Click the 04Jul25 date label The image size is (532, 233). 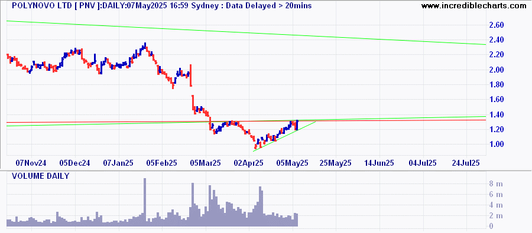click(423, 163)
